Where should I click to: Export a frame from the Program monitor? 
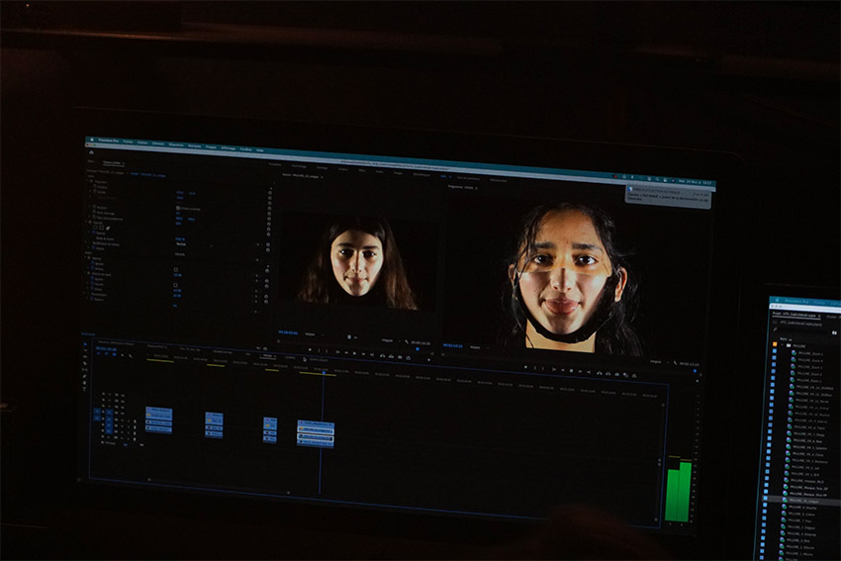tap(616, 374)
